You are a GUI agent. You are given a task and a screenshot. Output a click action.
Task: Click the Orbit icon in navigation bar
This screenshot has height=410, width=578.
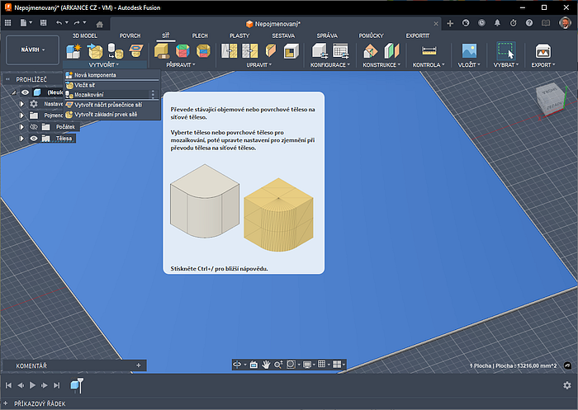click(237, 364)
